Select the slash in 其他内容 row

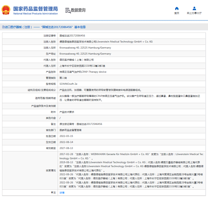click(60, 118)
